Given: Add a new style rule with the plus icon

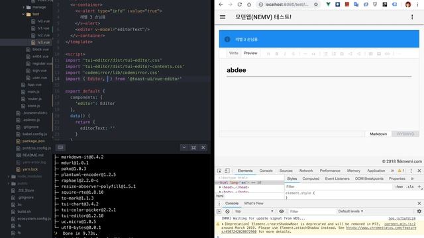Looking at the screenshot, I should point(419,186).
